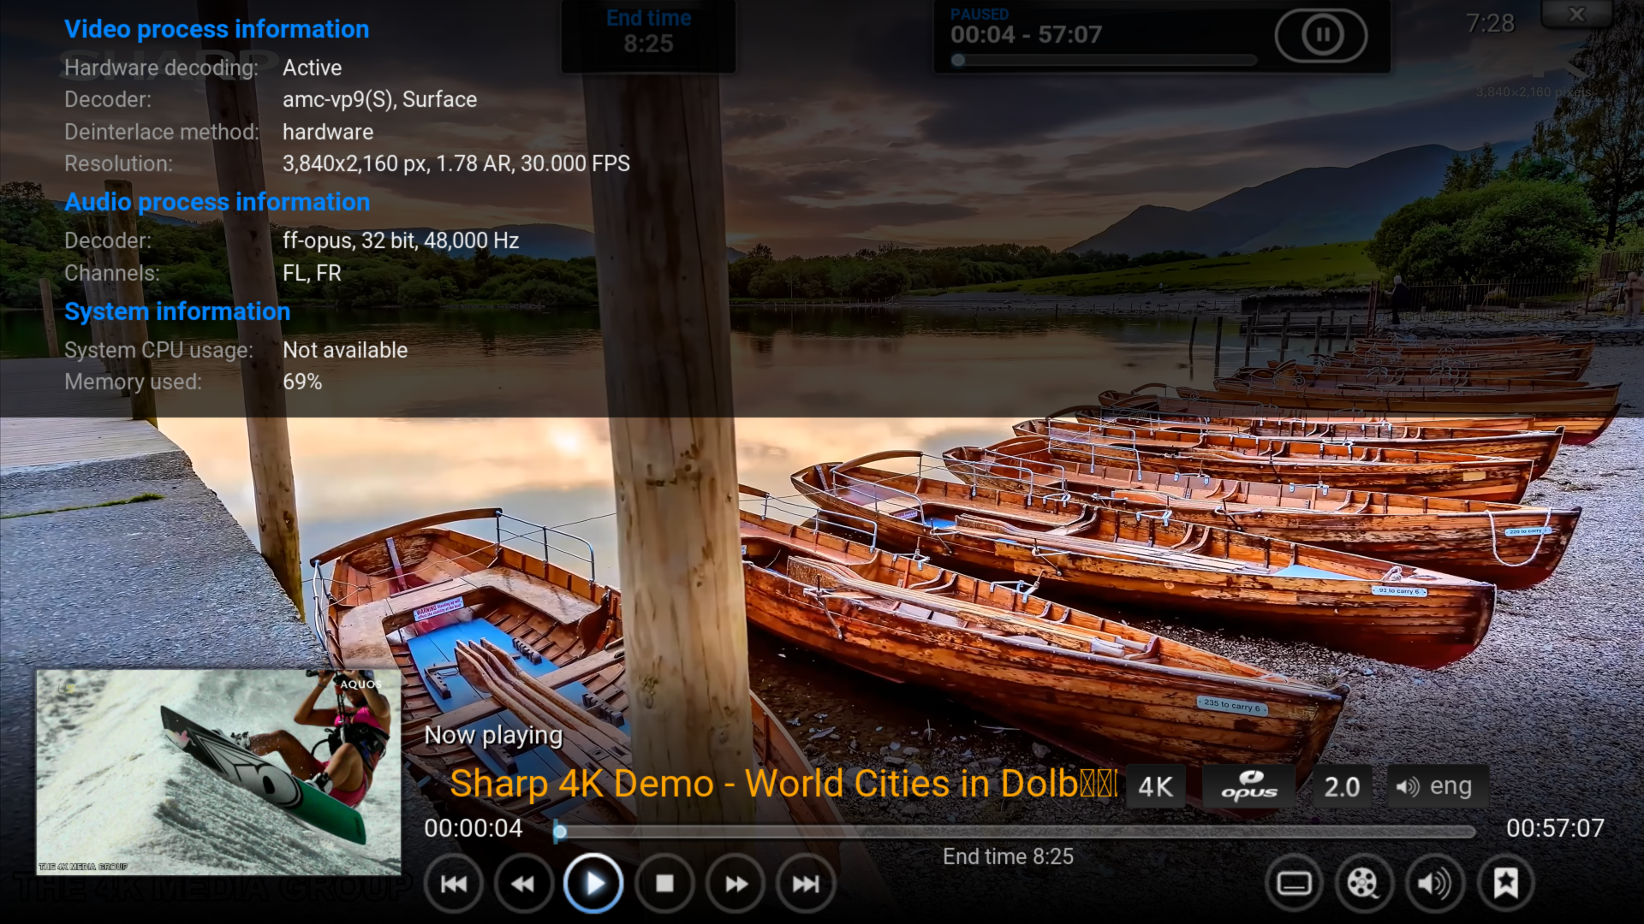Click the top paused progress bar
This screenshot has height=924, width=1644.
1105,61
